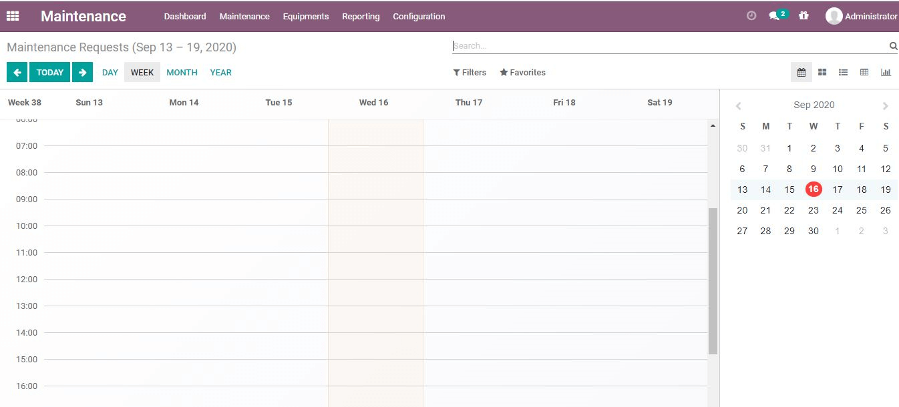Viewport: 899px width, 407px height.
Task: Click the Thu 17 column header
Action: 468,102
